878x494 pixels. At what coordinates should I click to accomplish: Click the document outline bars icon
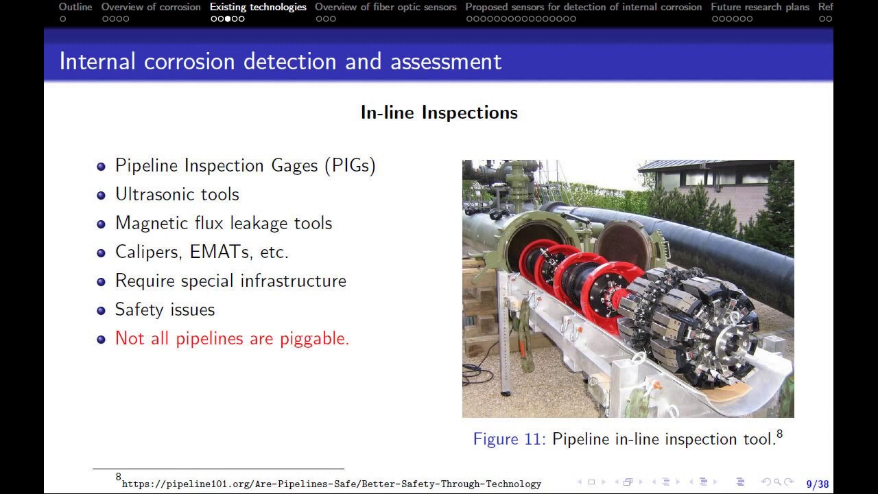click(x=741, y=482)
